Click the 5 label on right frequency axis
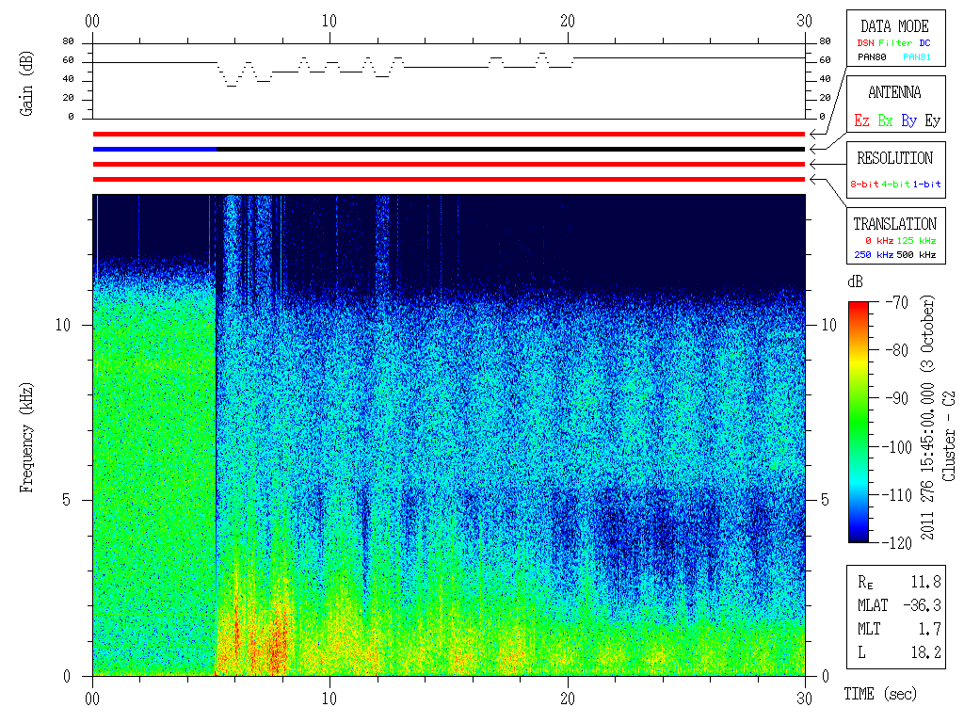964x723 pixels. click(825, 500)
